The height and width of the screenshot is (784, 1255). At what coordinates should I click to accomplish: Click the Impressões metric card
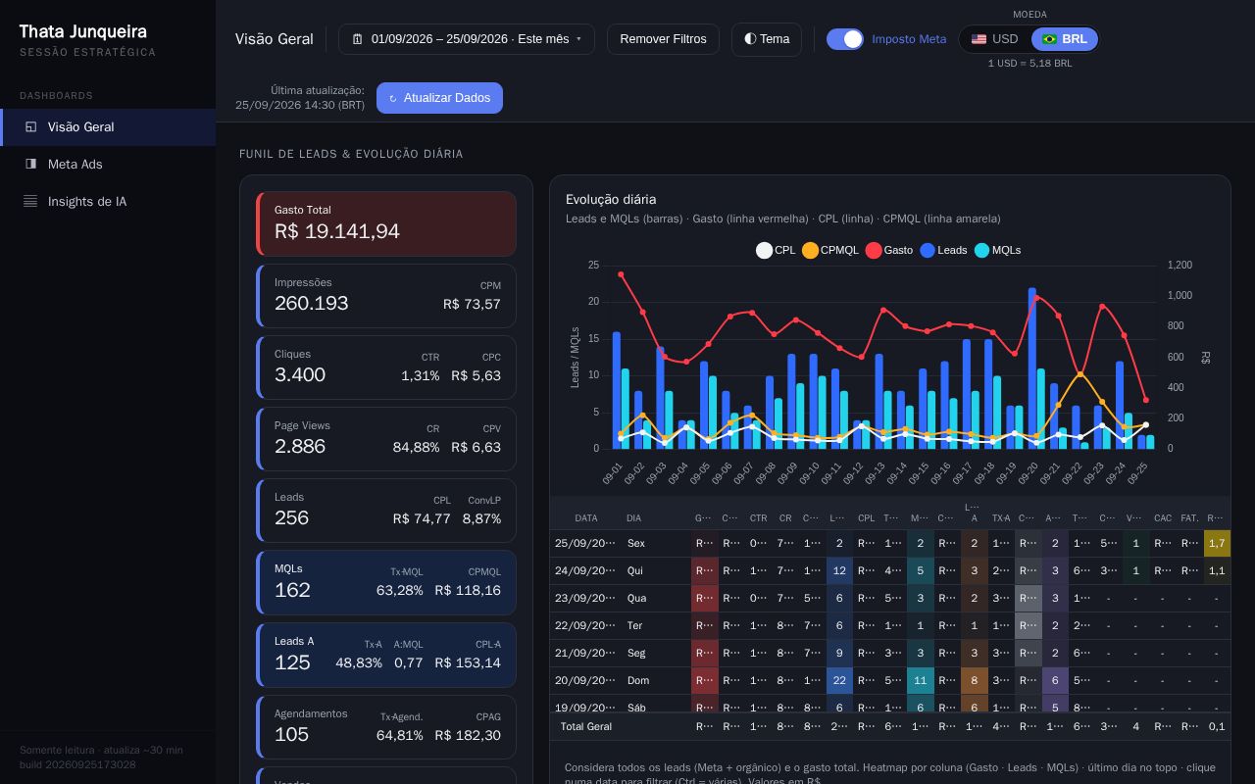(386, 296)
